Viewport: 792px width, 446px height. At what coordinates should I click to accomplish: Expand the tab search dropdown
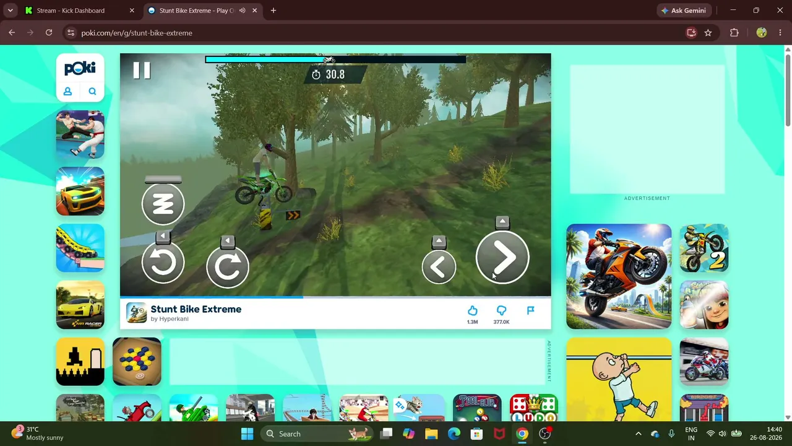[x=10, y=11]
